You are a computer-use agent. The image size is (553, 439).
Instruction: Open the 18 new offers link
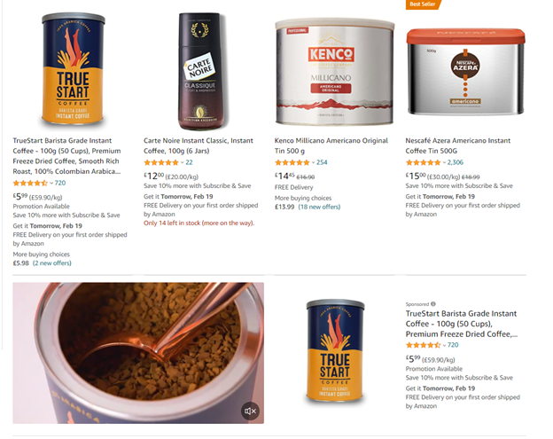(x=320, y=207)
